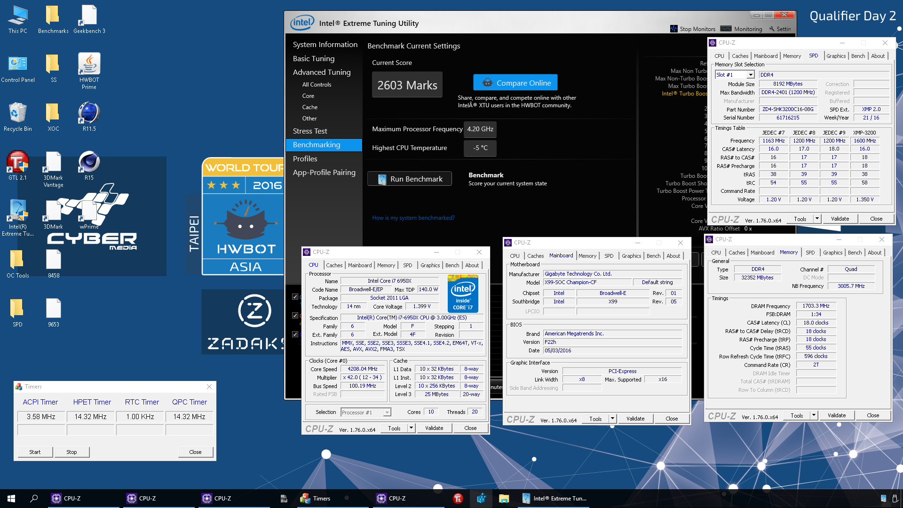The width and height of the screenshot is (903, 508).
Task: Click Tools button in CPU-Z Memory window
Action: (x=797, y=415)
